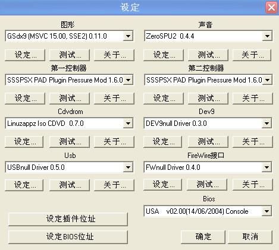This screenshot has width=279, height=250.
Task: Open 设定 for the FireWire接口 driver
Action: tap(162, 185)
